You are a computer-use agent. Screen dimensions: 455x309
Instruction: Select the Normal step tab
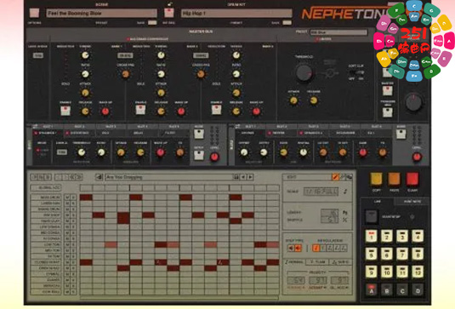coord(293,262)
